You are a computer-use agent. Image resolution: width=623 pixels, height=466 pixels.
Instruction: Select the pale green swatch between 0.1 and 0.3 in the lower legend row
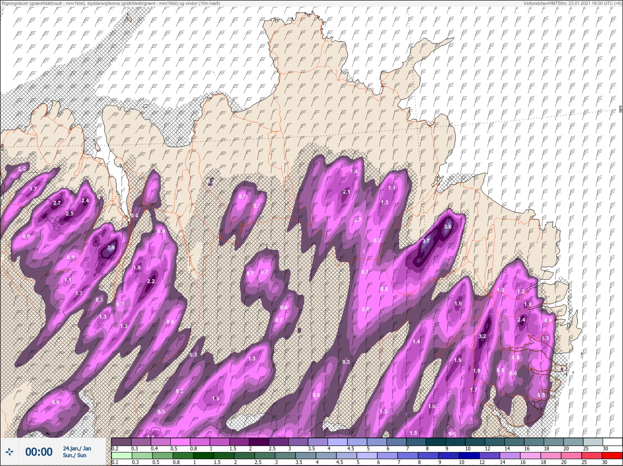122,456
